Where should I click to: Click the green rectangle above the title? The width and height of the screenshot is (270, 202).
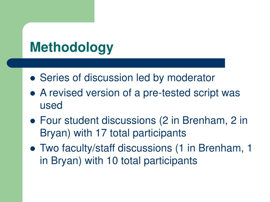point(47,11)
